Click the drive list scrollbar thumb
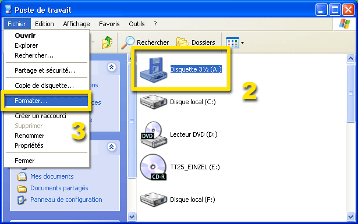This screenshot has width=358, height=224. (350, 93)
